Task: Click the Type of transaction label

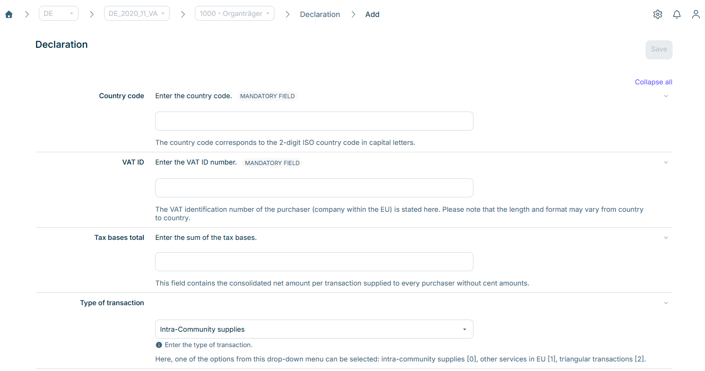Action: coord(112,303)
